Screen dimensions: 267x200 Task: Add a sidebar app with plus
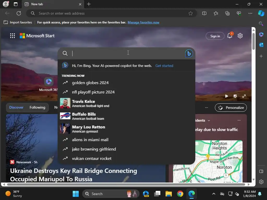click(x=261, y=56)
